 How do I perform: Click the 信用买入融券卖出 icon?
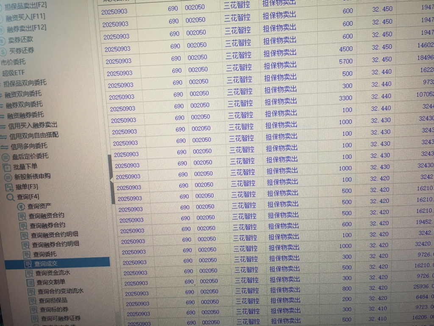3,127
